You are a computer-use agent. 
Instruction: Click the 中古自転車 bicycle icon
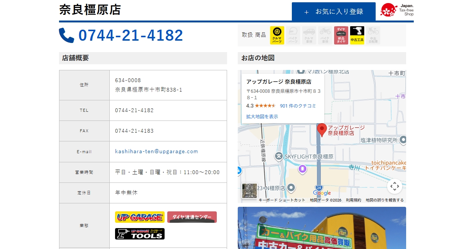(x=373, y=35)
